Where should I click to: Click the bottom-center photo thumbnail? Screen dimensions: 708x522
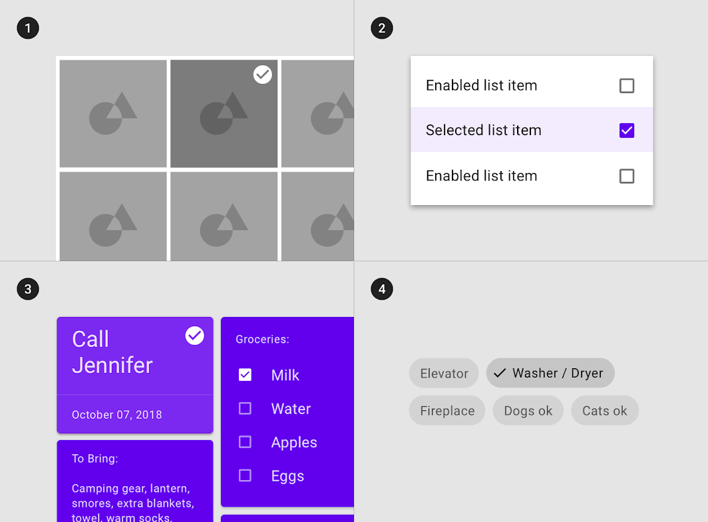pos(224,216)
